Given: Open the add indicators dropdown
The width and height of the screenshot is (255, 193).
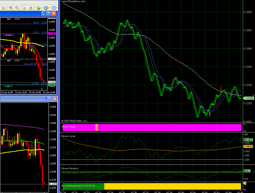Looking at the screenshot, I should point(39,8).
